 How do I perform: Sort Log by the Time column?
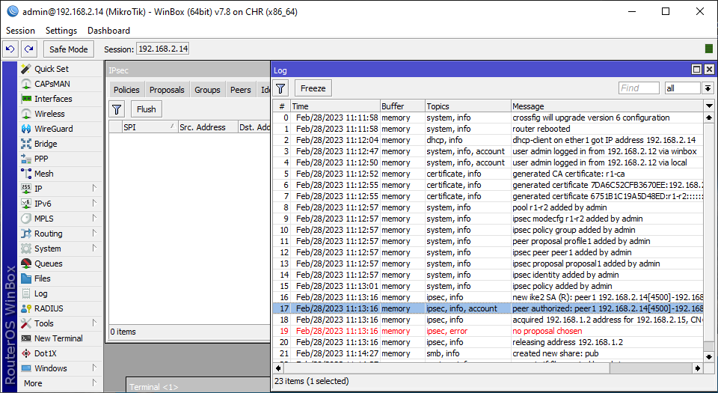point(335,106)
